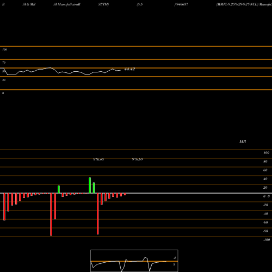This screenshot has width=272, height=272.
Task: Open the mini overview chart at bottom
Action: [x=134, y=261]
